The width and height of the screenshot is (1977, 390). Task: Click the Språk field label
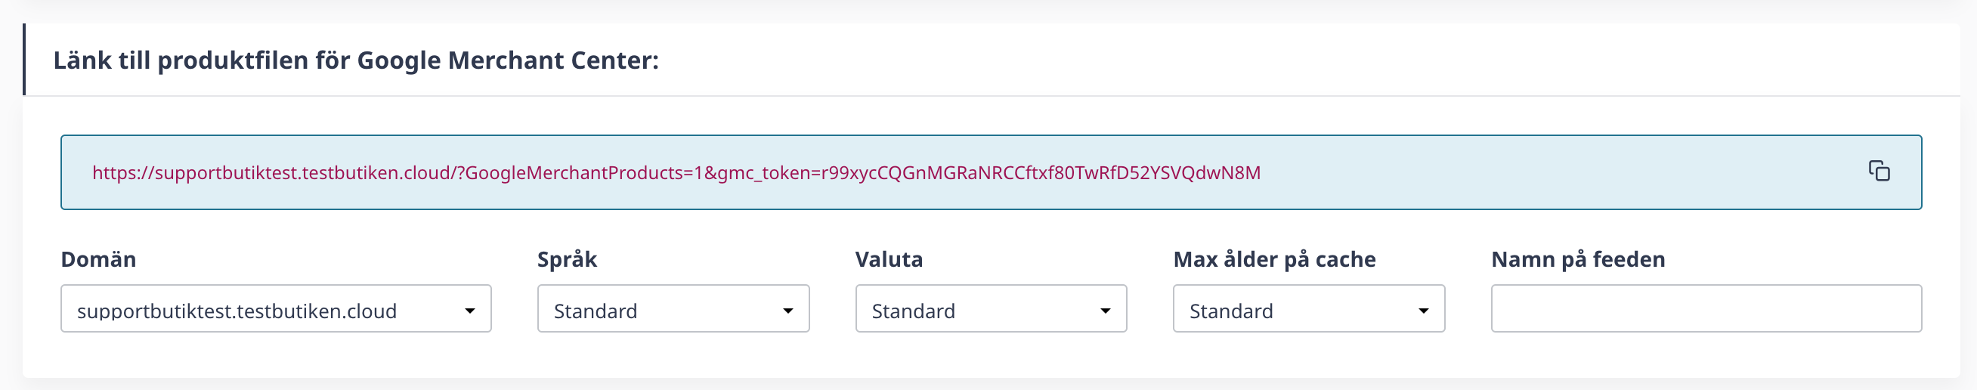(x=567, y=259)
